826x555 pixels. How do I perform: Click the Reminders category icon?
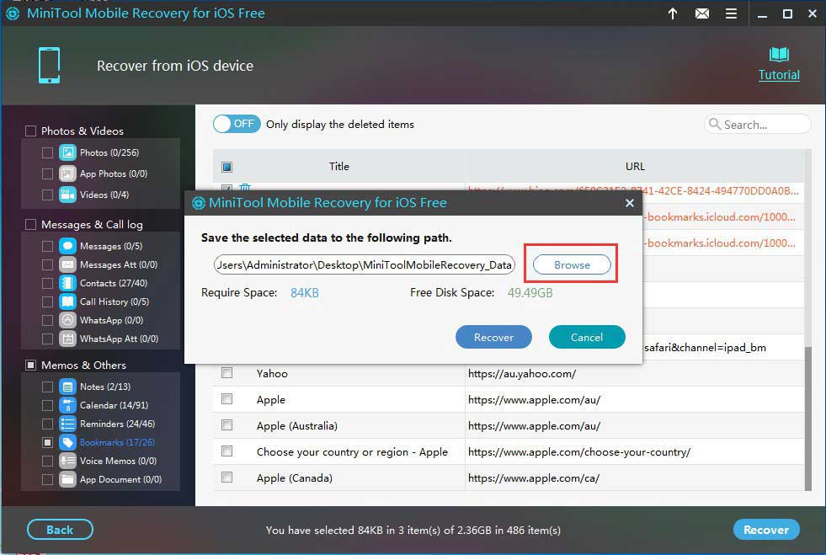(67, 424)
